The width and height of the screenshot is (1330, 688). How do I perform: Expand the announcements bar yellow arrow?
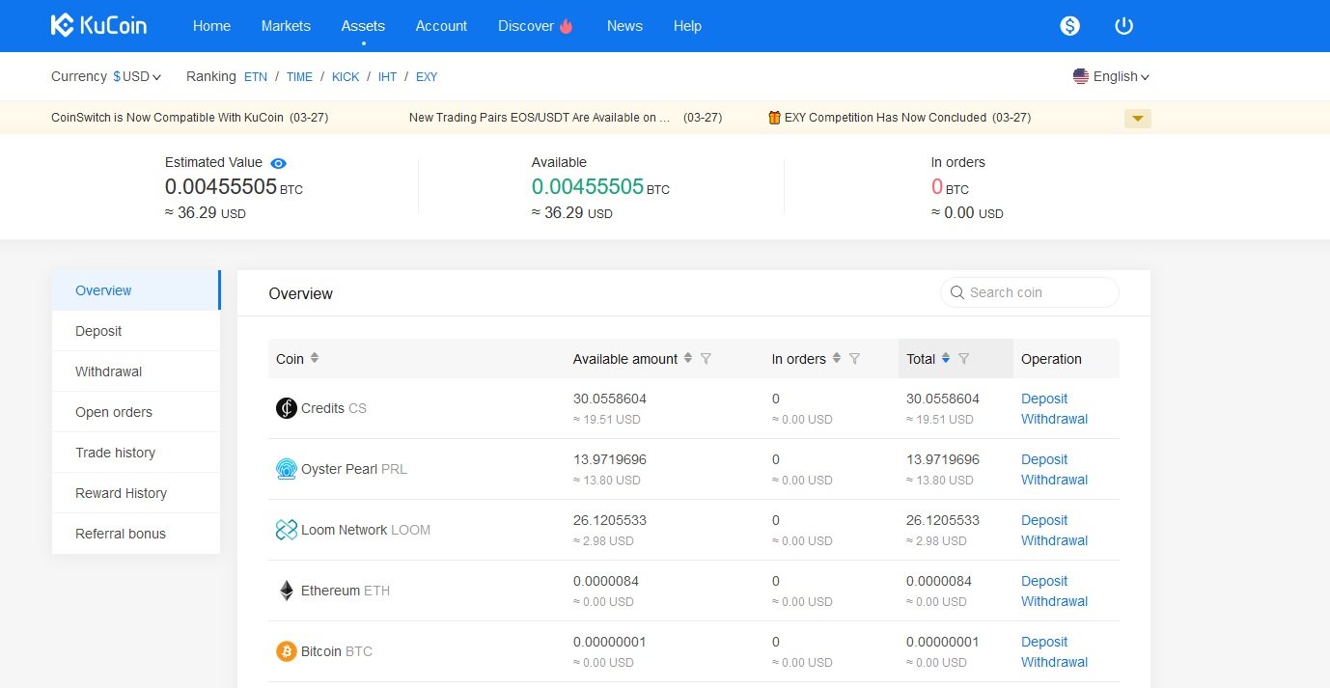[1138, 119]
